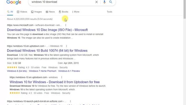Follow the Windows 8.1 Preview sitelink
The width and height of the screenshot is (186, 105).
pyautogui.click(x=69, y=71)
